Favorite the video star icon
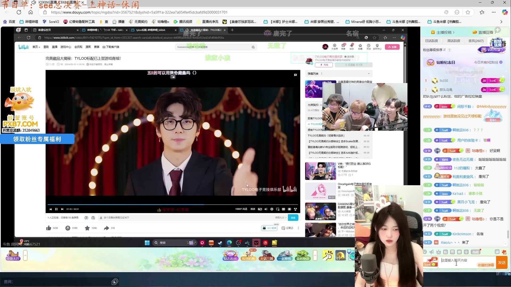 pyautogui.click(x=87, y=228)
